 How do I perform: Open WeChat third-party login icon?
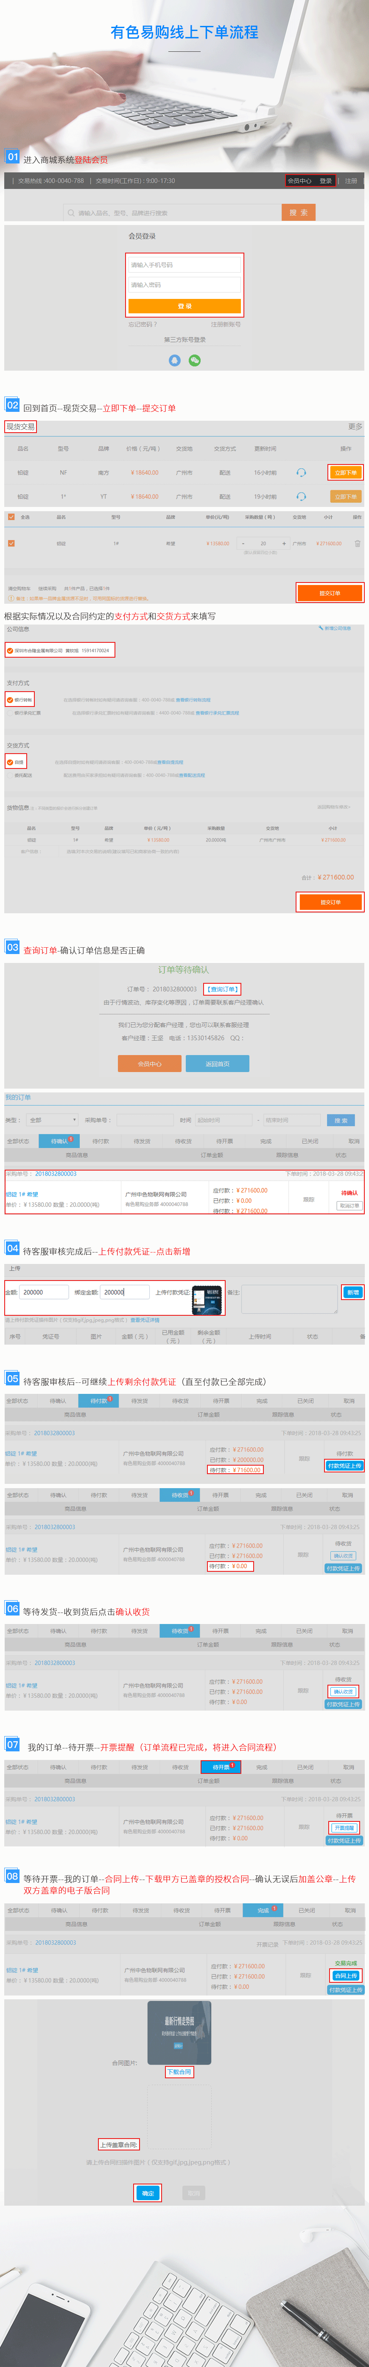tap(195, 360)
